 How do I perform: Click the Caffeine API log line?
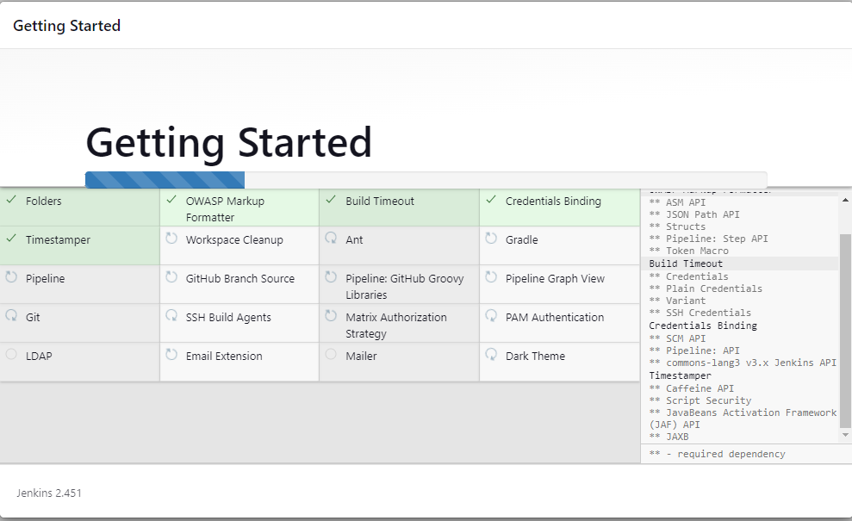tap(691, 388)
